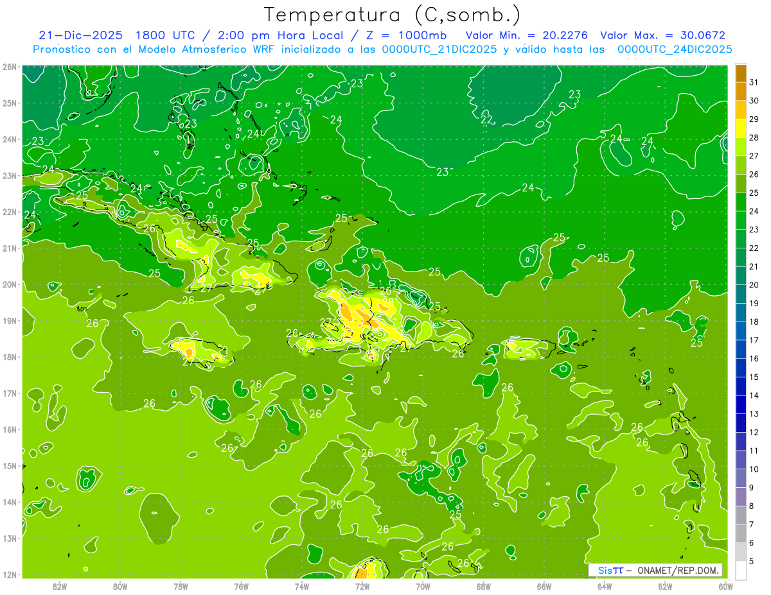771x595 pixels.
Task: Click the '62W' longitude axis label
Action: pyautogui.click(x=665, y=586)
